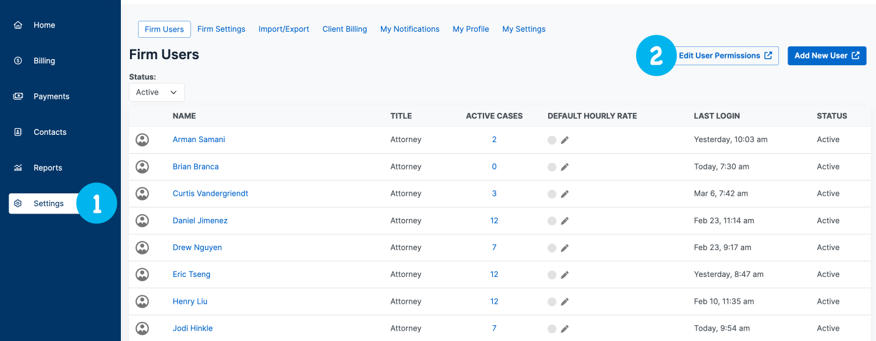View Curtis Vandergriendt's 3 active cases
Viewport: 876px width, 341px height.
pyautogui.click(x=494, y=193)
